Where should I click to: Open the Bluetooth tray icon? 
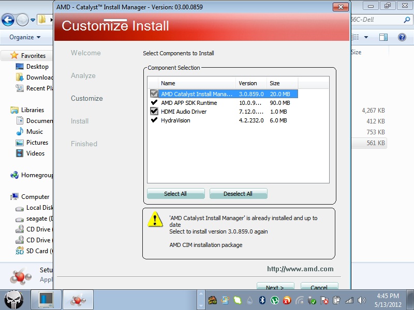(262, 300)
